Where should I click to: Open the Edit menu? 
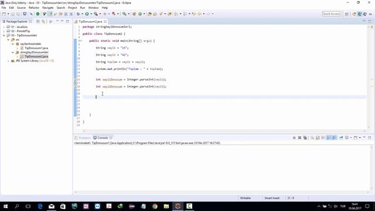[11, 8]
